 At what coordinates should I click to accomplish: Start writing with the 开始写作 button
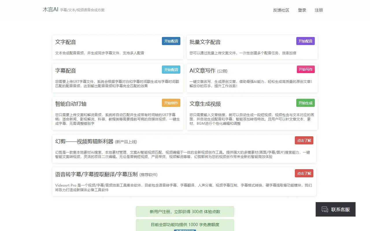pyautogui.click(x=306, y=69)
